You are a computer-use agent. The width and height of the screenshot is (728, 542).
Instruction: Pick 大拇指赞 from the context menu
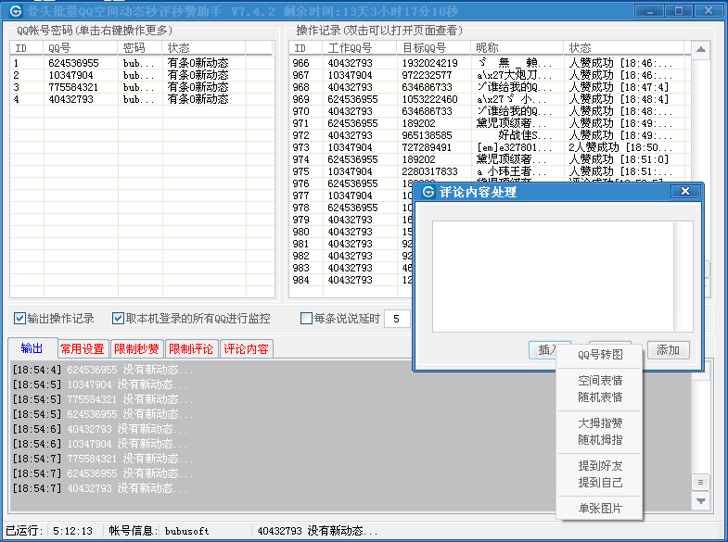(600, 423)
